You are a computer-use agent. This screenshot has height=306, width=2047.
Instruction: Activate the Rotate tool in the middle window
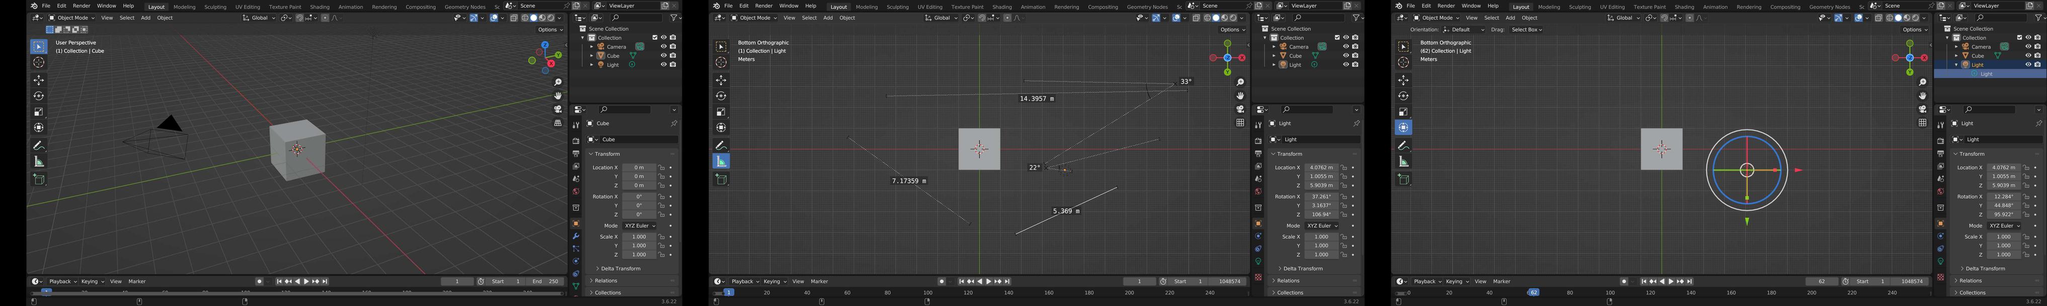(721, 96)
